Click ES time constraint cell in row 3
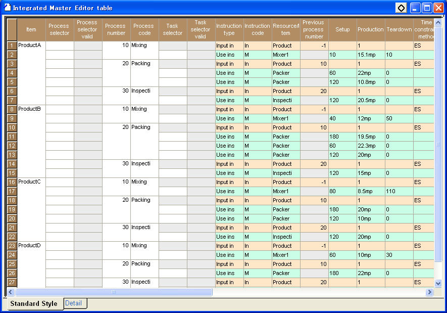The width and height of the screenshot is (447, 313). (x=424, y=64)
